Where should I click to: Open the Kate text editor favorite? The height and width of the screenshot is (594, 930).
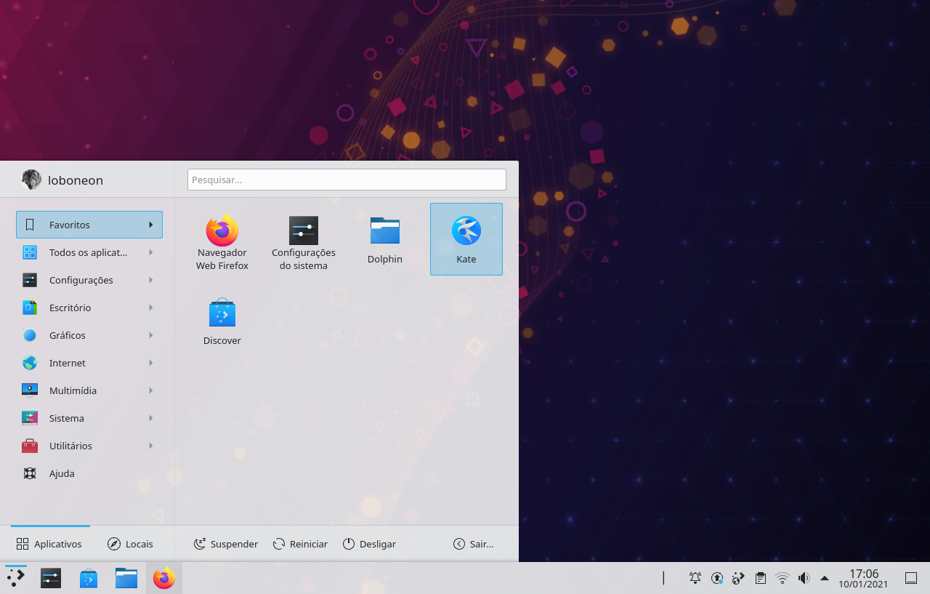click(x=466, y=238)
